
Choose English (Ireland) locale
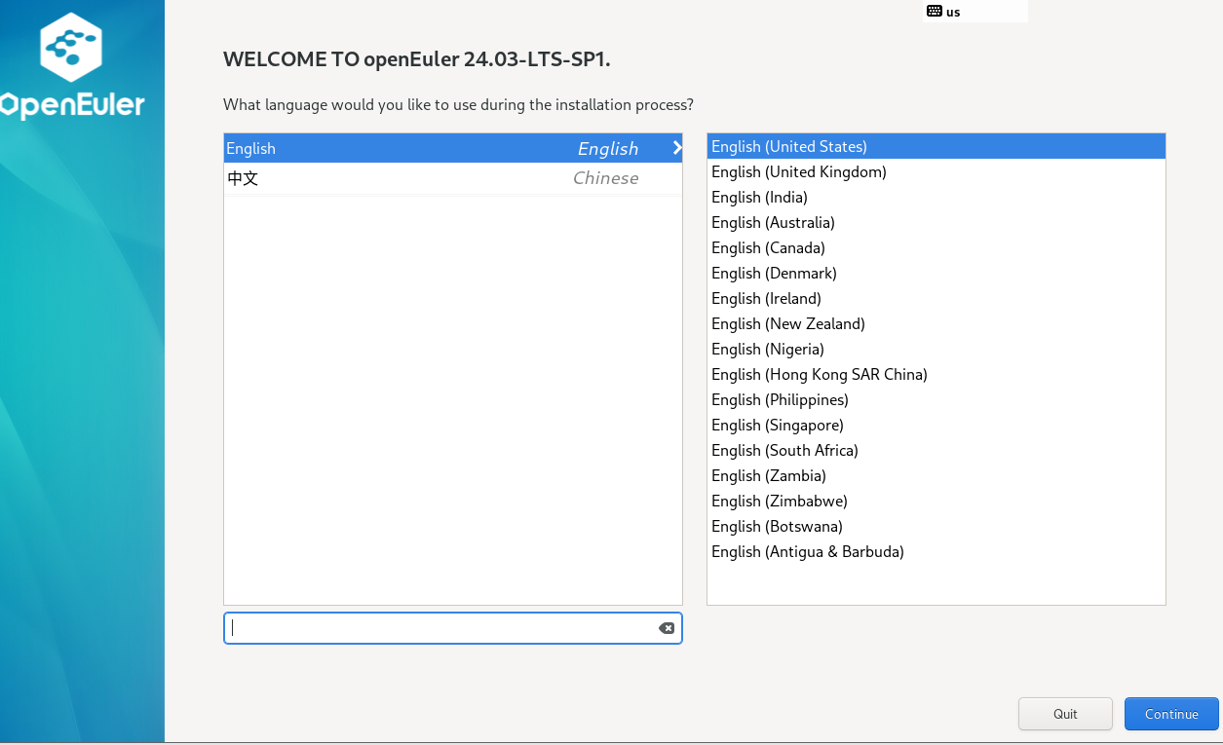[x=936, y=298]
